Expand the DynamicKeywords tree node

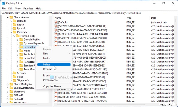pos(18,43)
